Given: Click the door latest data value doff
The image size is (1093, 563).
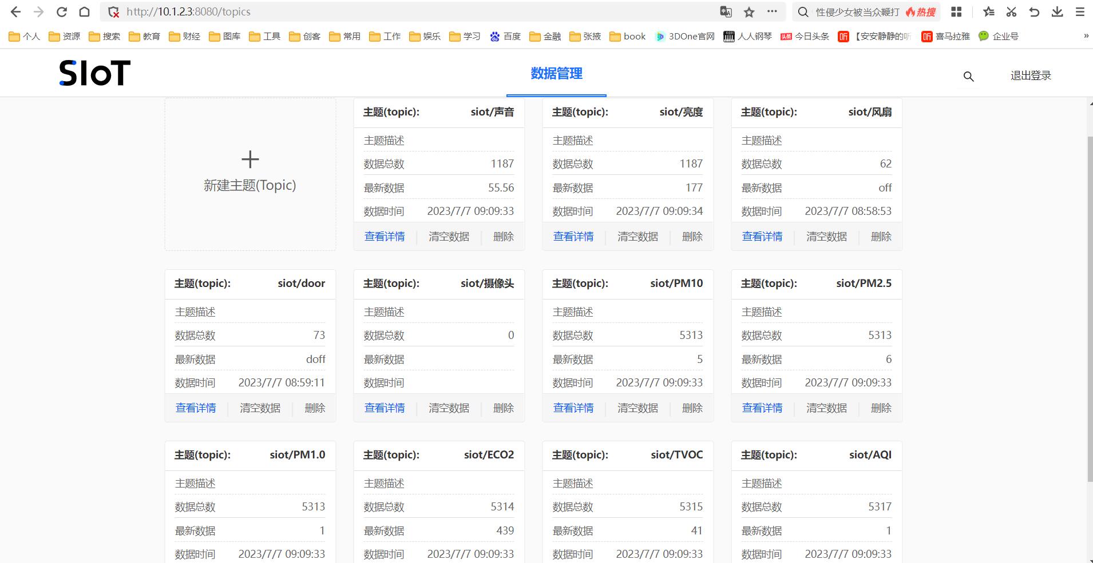Looking at the screenshot, I should 315,359.
